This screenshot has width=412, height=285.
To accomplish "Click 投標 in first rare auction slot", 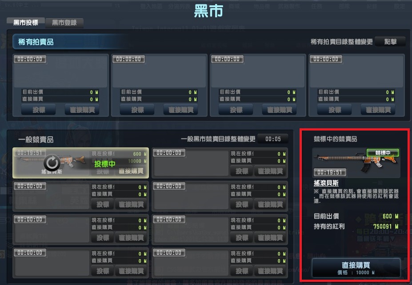I will coord(39,110).
